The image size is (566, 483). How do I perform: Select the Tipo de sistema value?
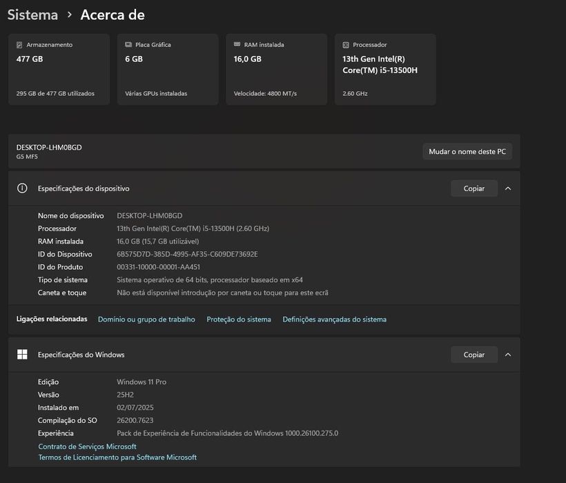pos(210,280)
